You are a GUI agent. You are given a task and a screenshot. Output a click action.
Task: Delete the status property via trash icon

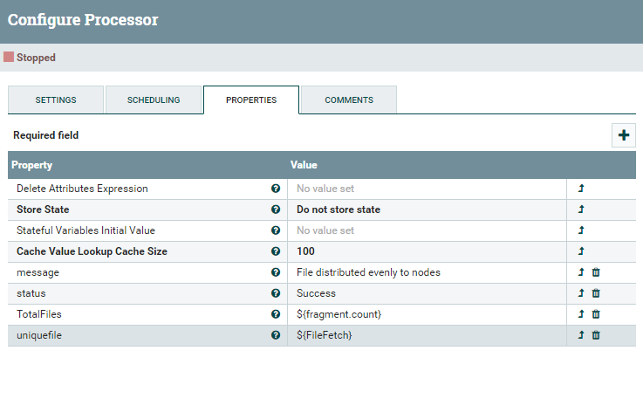click(x=596, y=293)
